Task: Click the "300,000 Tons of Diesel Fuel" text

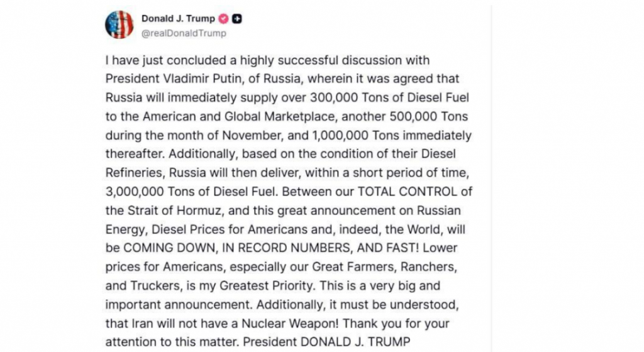Action: pos(389,97)
